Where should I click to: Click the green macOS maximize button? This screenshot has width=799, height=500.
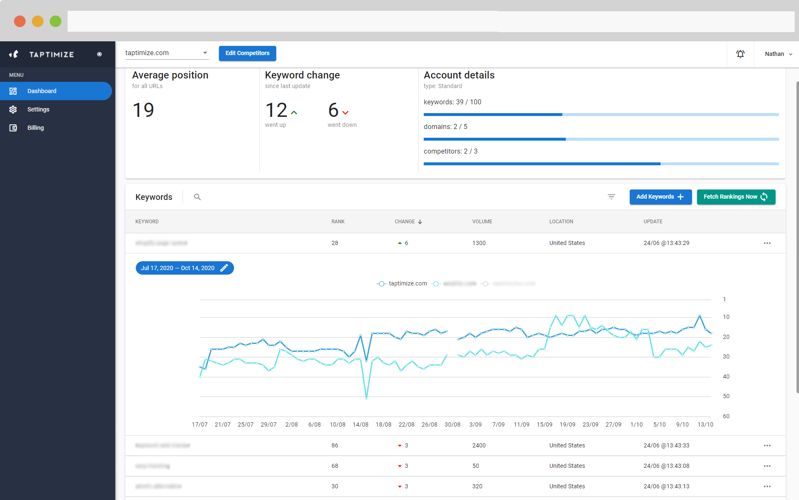tap(56, 21)
